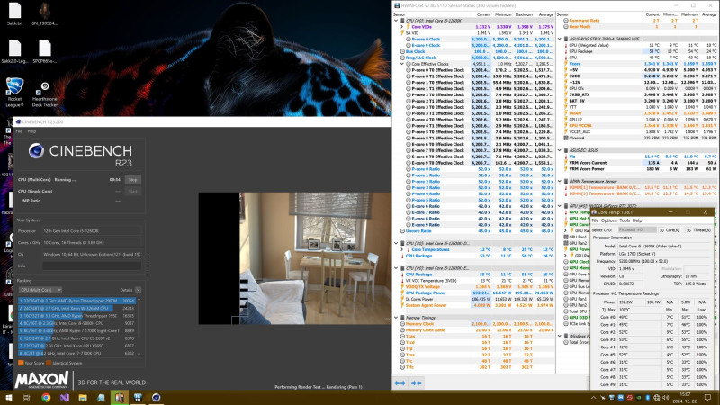The width and height of the screenshot is (720, 405).
Task: Open the Cinebench File menu
Action: pyautogui.click(x=19, y=131)
